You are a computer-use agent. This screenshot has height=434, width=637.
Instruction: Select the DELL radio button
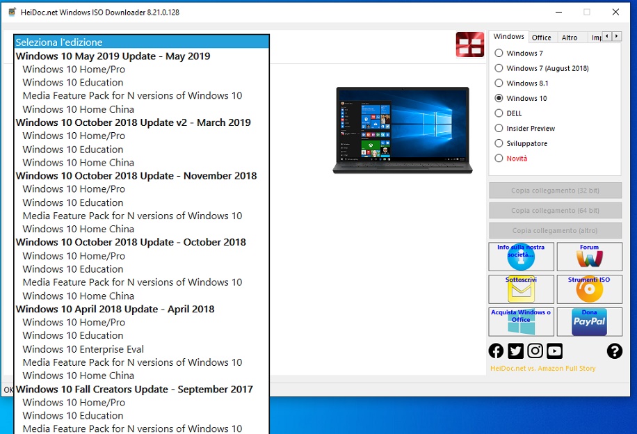pyautogui.click(x=508, y=113)
